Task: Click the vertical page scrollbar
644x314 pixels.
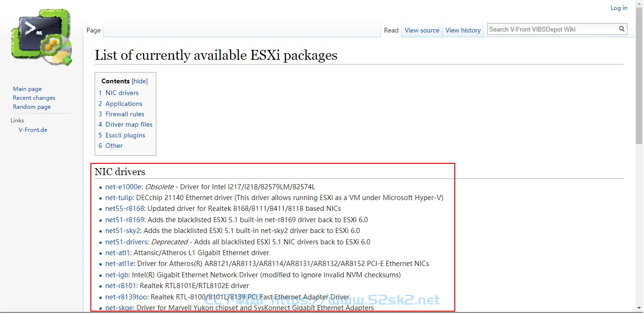Action: pyautogui.click(x=639, y=157)
